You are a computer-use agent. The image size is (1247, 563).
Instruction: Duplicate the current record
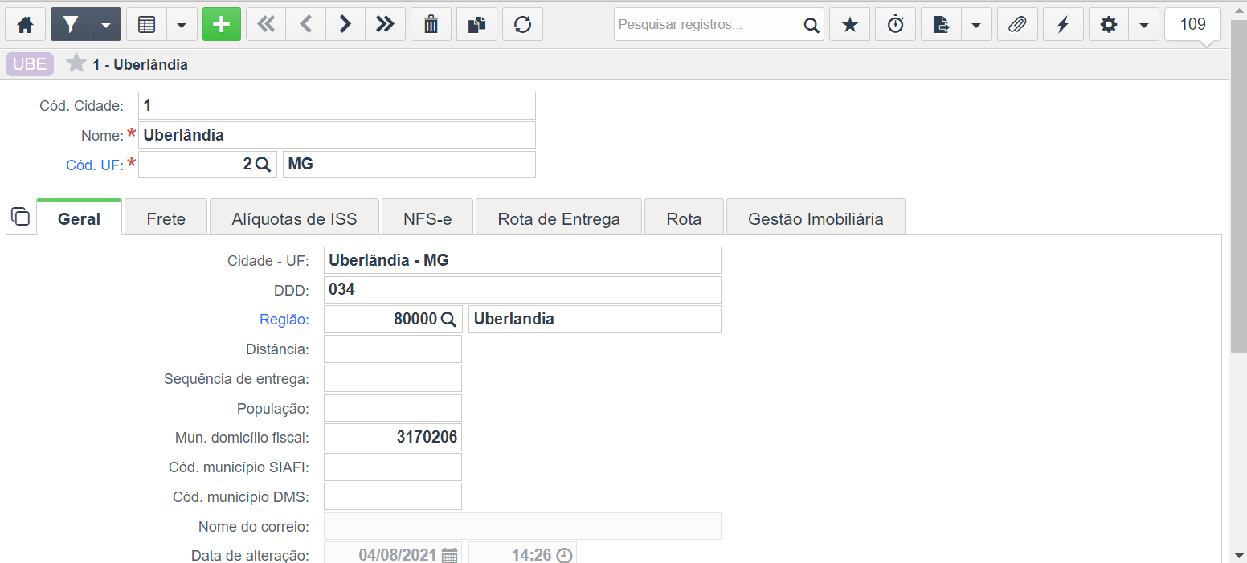coord(477,25)
